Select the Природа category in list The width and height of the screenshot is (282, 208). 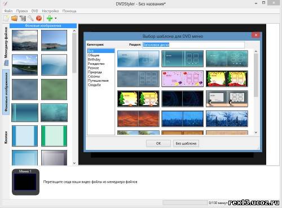[x=95, y=72]
